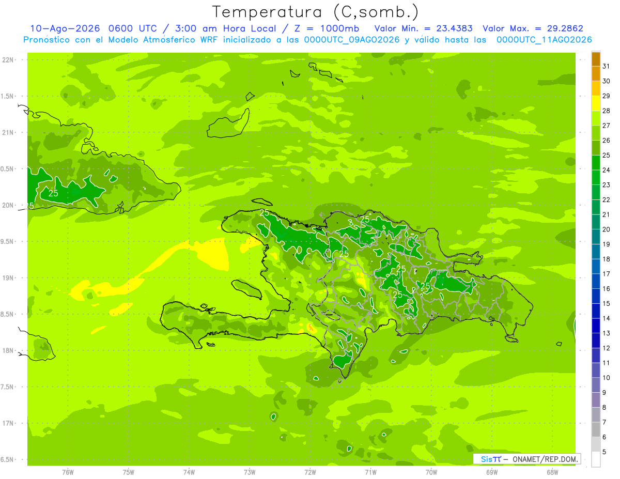Select the initialization stamp "0000UTC_09AGO2026"
Image resolution: width=620 pixels, height=479 pixels.
352,40
